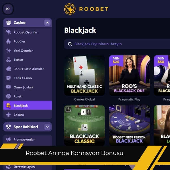This screenshot has width=170, height=170.
Task: Focus the Blackjack Oyunlarını Arayın search field
Action: tap(117, 44)
